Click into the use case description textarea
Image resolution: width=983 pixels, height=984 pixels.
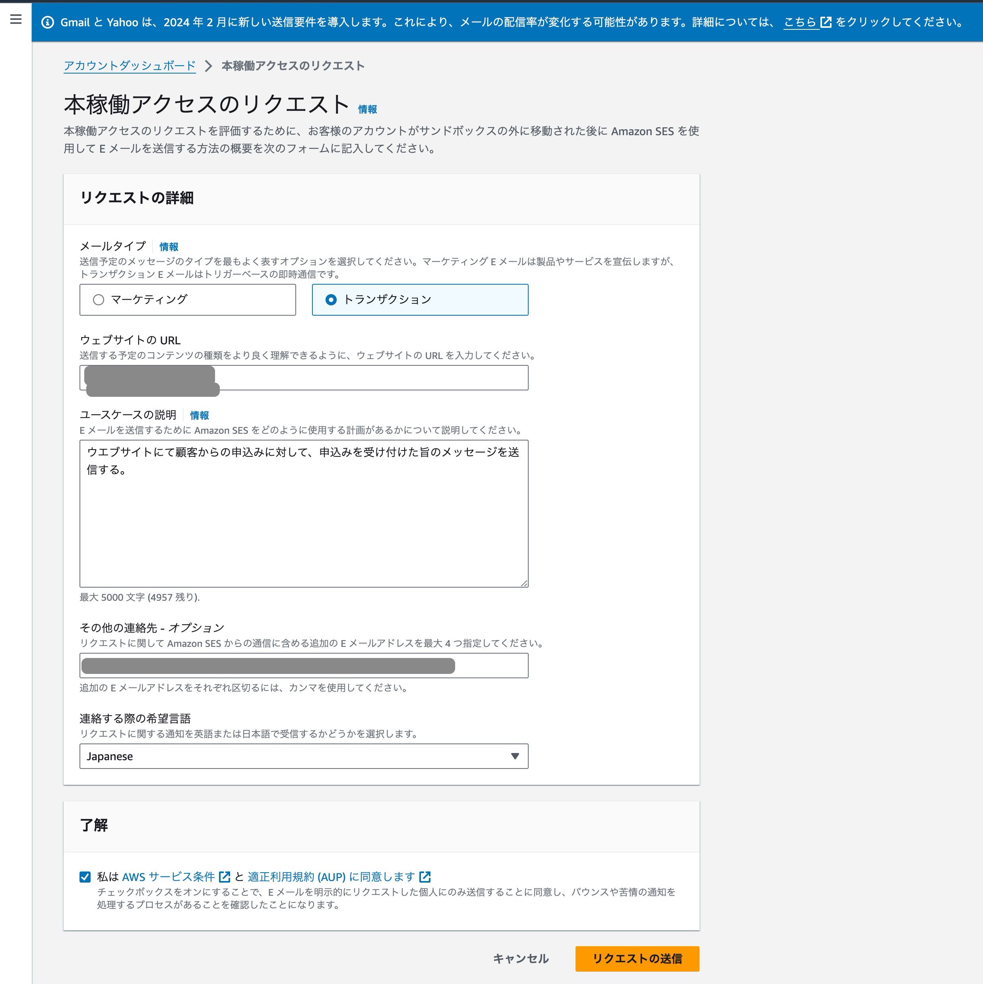[x=304, y=513]
